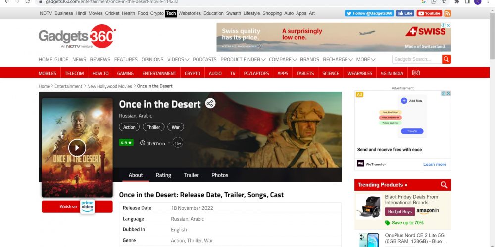This screenshot has height=247, width=495.
Task: Click New Hollywood Movies breadcrumb
Action: coord(109,86)
